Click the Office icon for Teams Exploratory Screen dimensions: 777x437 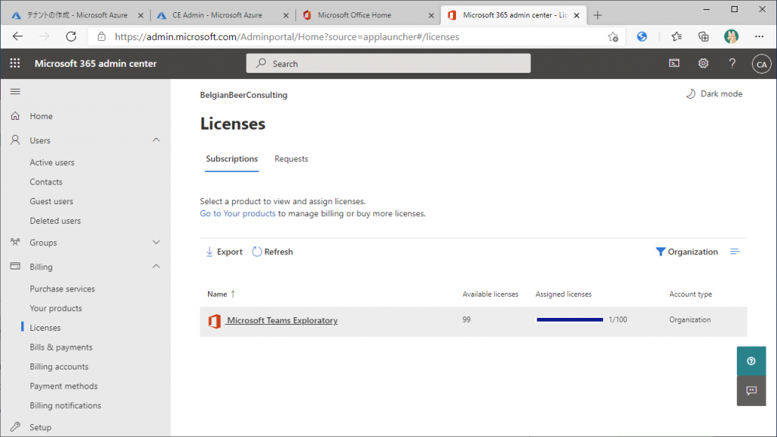[x=215, y=321]
